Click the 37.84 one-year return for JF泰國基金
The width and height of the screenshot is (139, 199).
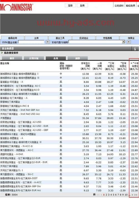(98, 118)
